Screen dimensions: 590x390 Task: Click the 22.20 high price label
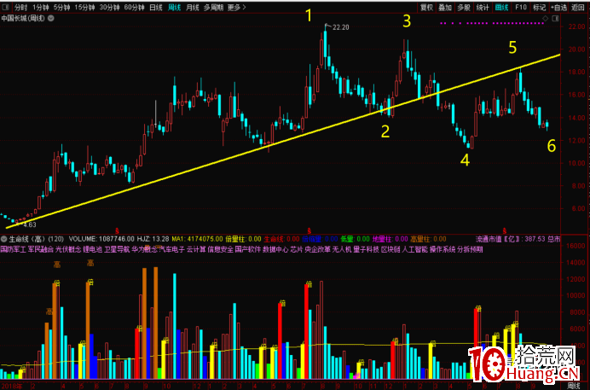click(340, 27)
